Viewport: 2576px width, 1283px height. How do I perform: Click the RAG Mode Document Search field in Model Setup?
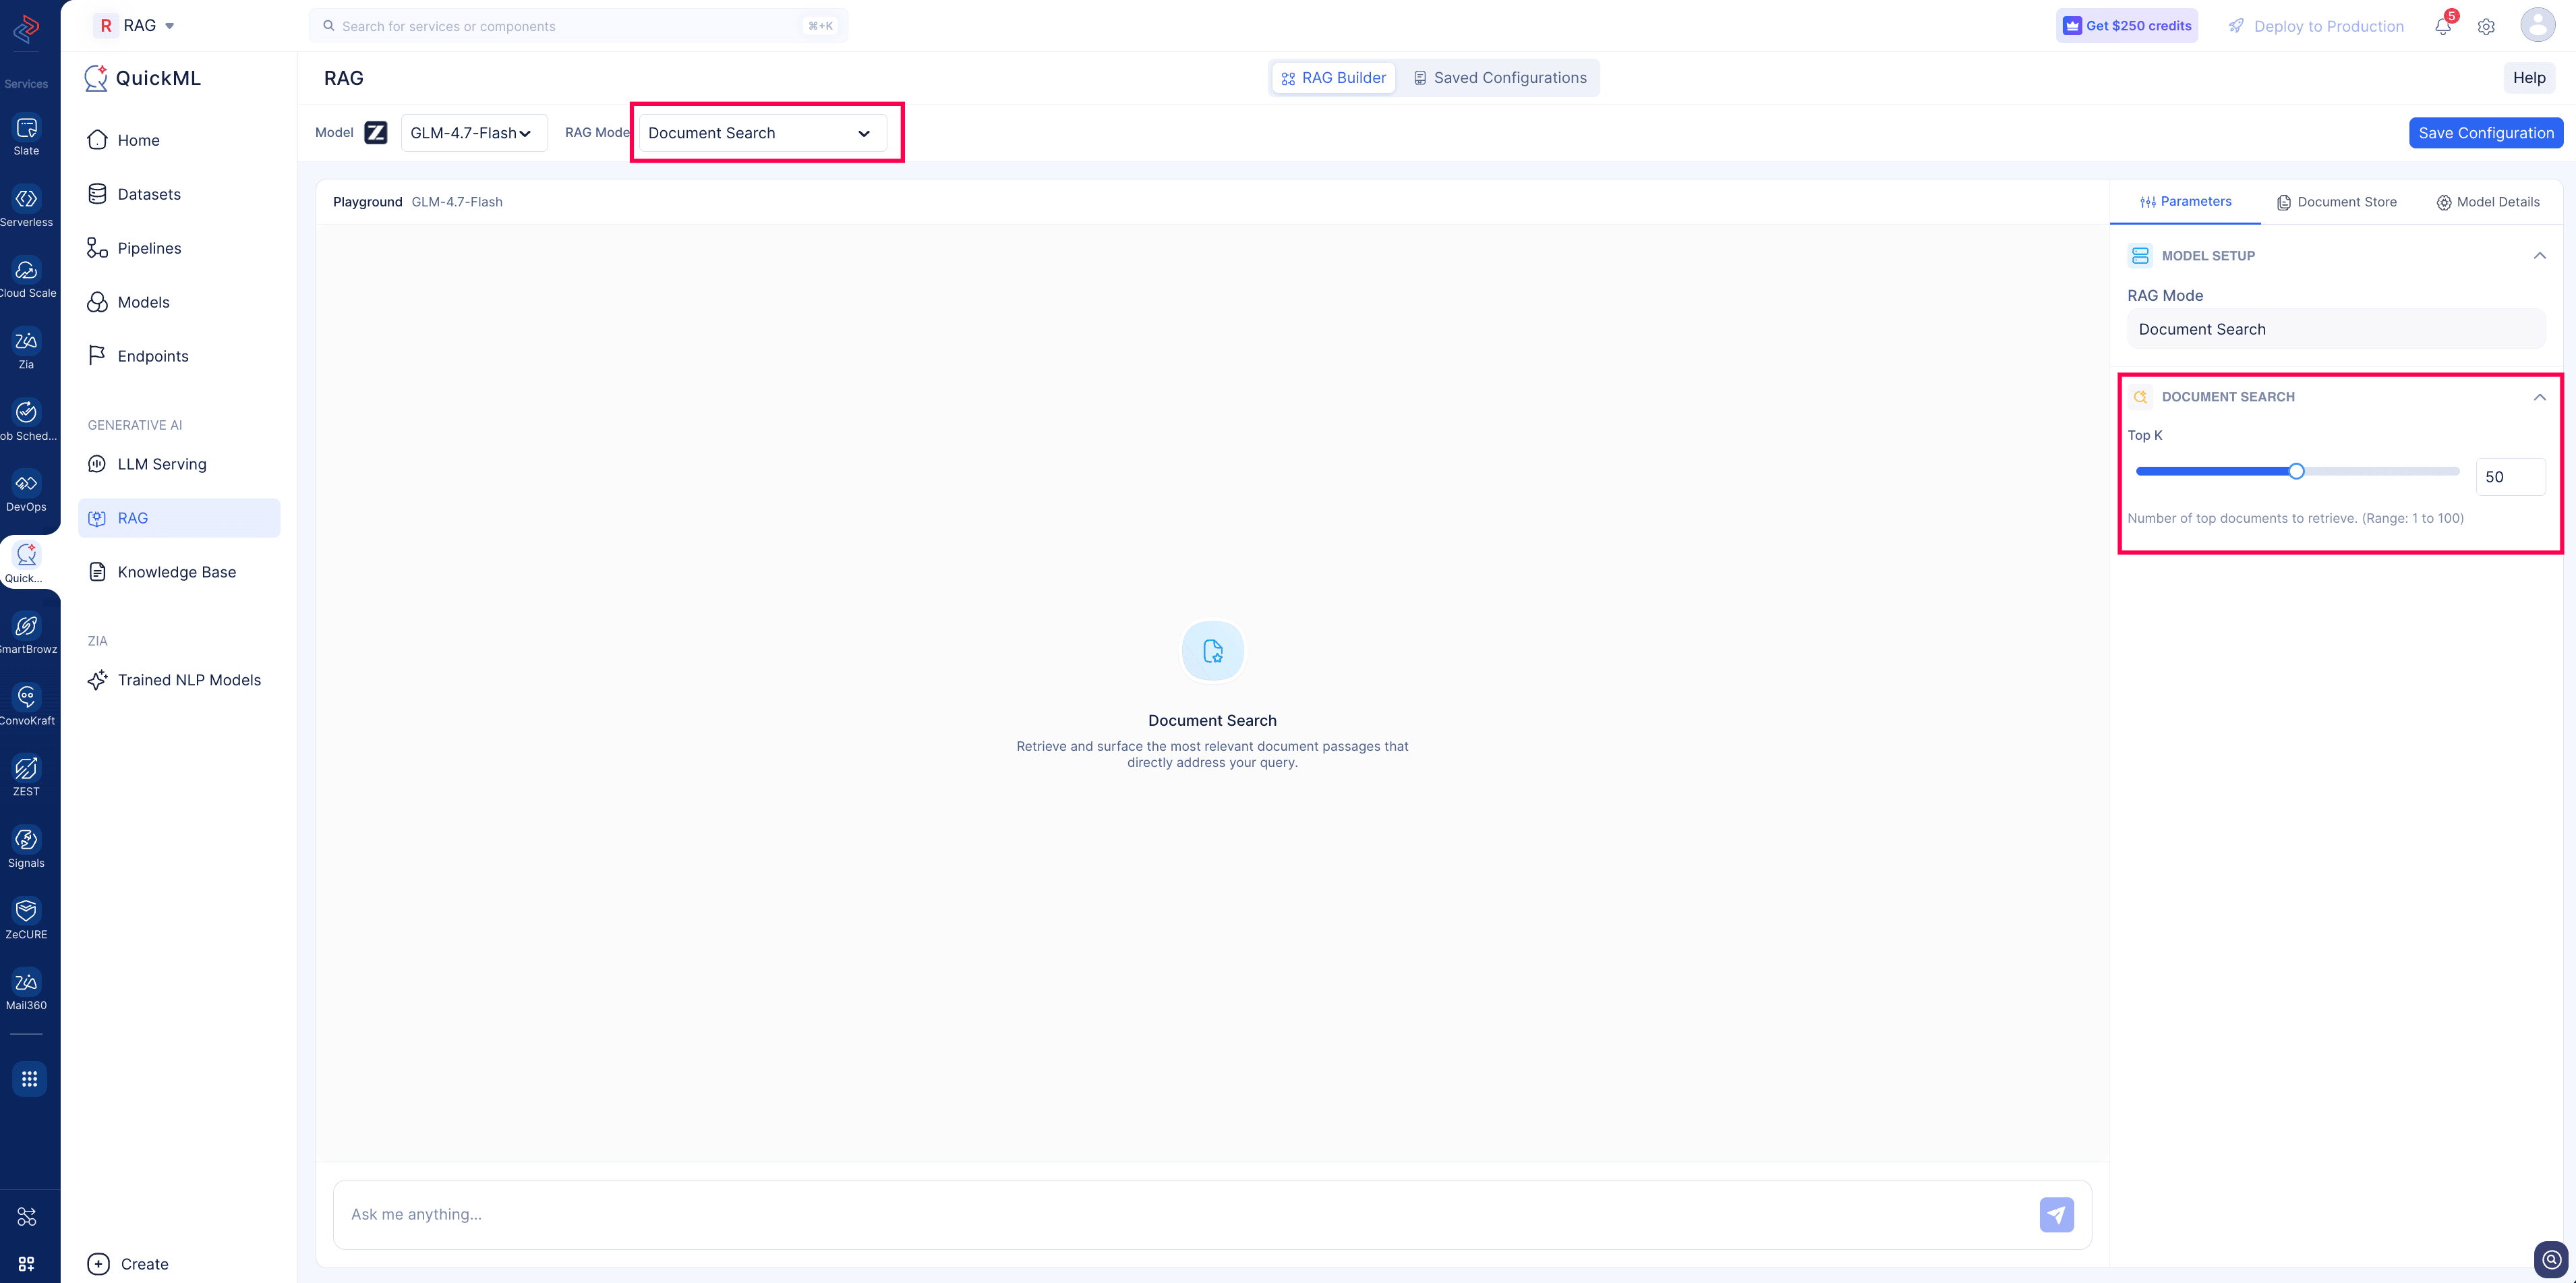click(2336, 329)
